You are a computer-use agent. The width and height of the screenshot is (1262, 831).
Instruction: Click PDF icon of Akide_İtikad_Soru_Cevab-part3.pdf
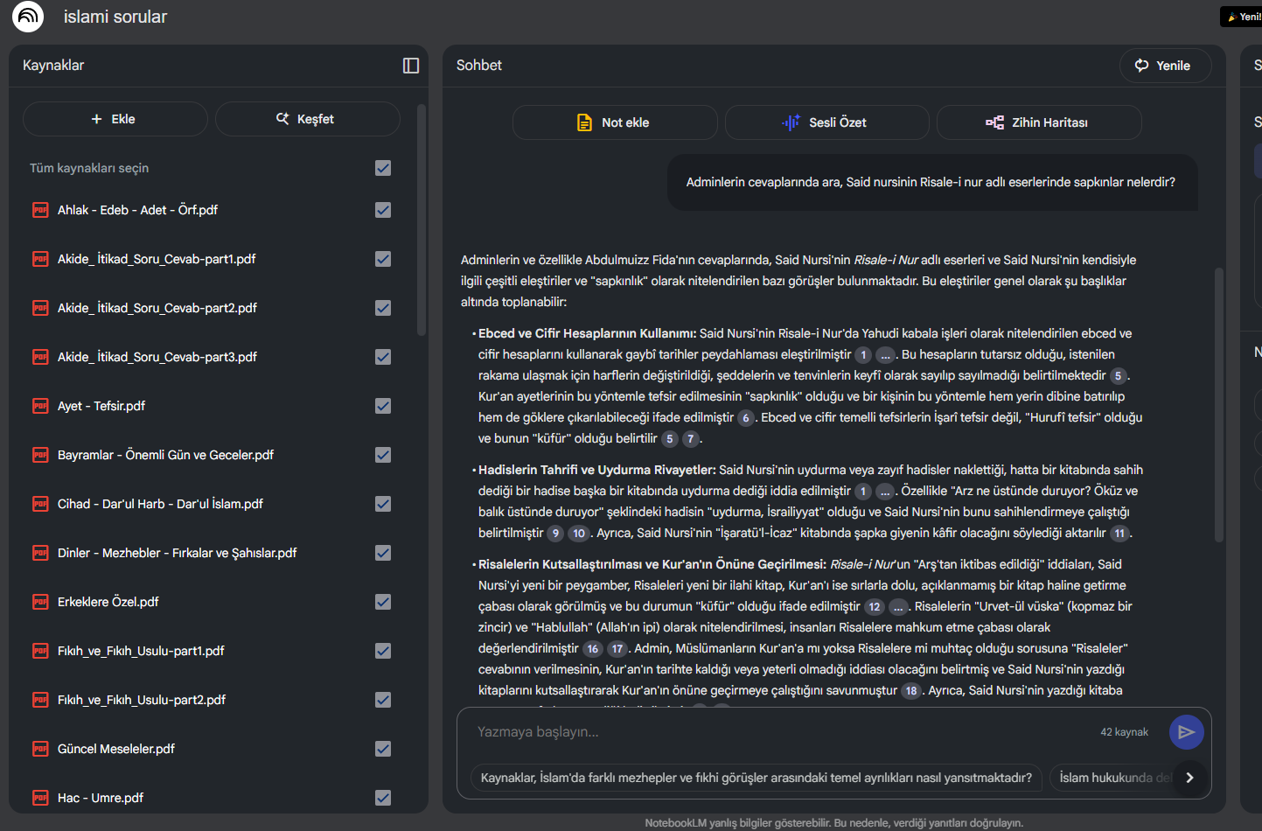40,357
